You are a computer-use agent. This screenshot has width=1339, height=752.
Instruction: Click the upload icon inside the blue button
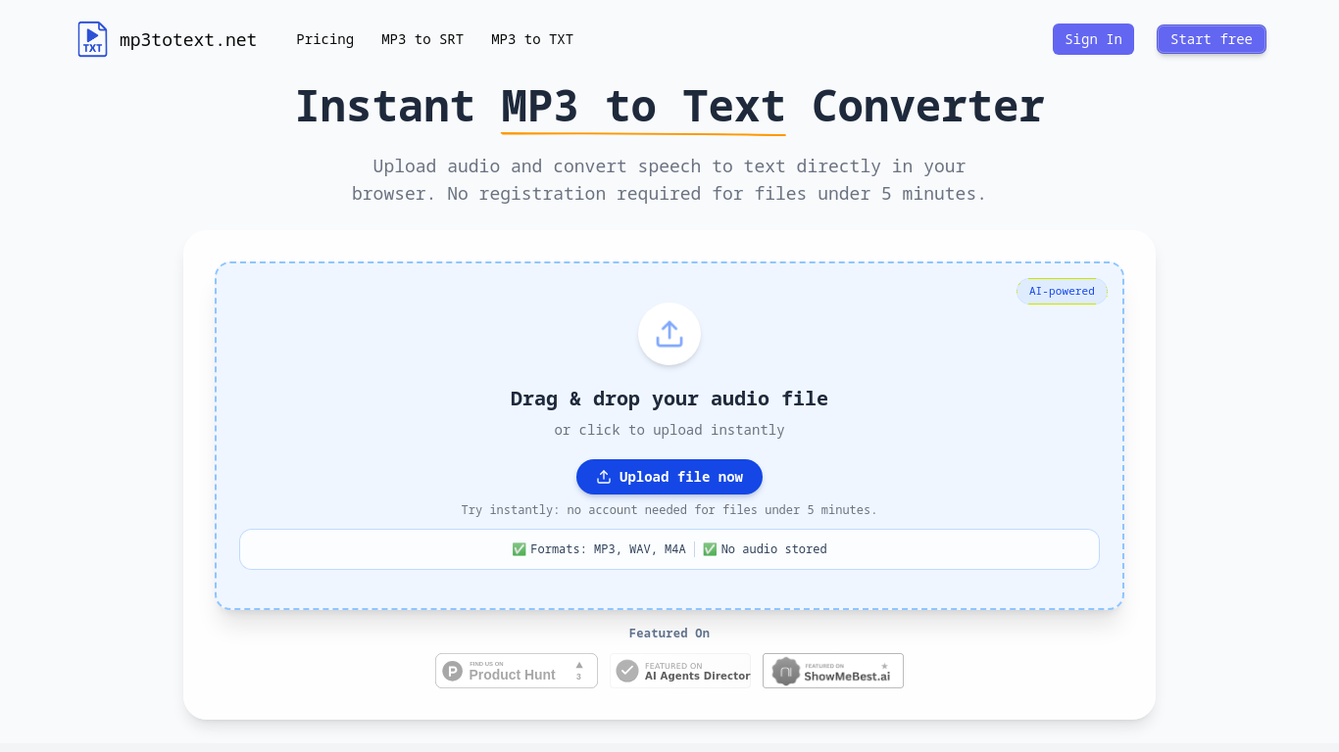pos(604,477)
